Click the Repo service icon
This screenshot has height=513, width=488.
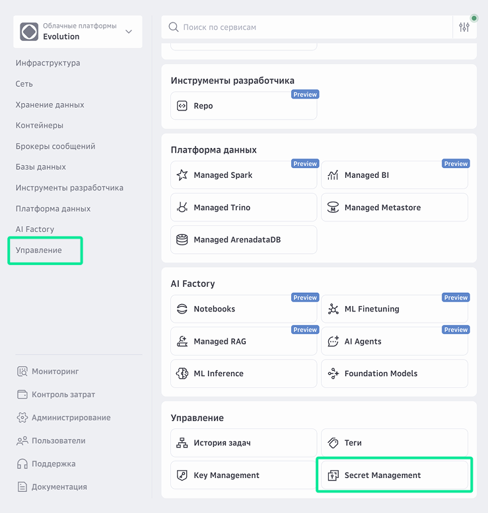182,106
